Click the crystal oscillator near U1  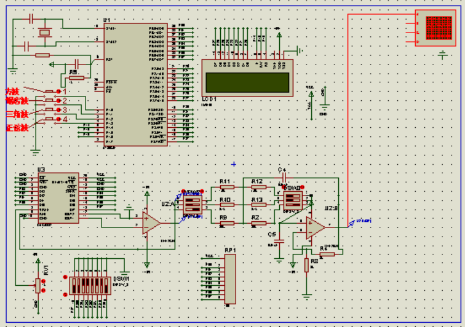[44, 33]
